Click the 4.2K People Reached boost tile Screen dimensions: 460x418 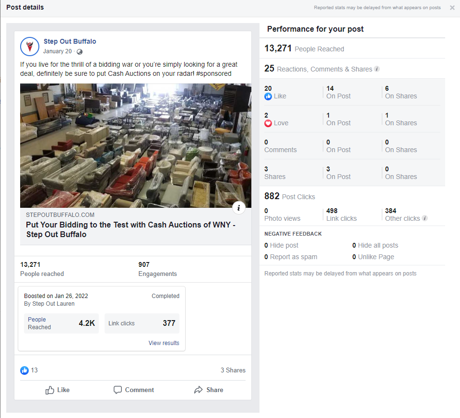61,323
